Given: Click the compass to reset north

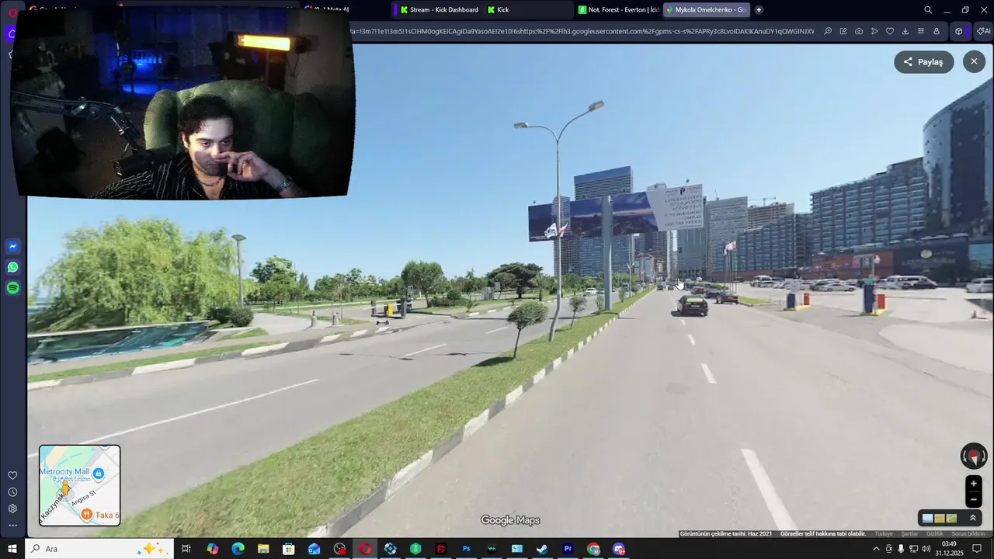Looking at the screenshot, I should pyautogui.click(x=974, y=456).
